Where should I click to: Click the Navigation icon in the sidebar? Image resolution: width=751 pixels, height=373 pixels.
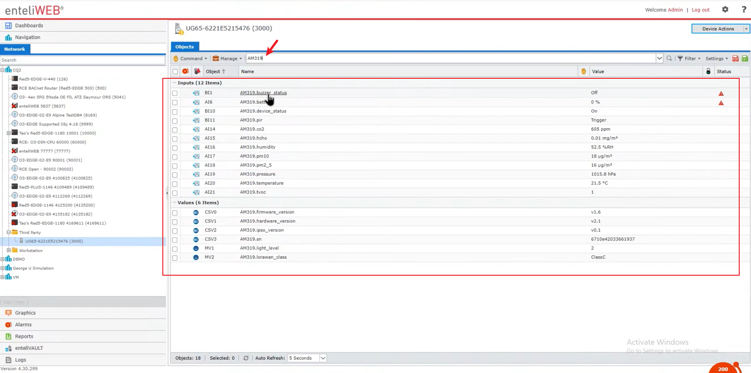[8, 37]
